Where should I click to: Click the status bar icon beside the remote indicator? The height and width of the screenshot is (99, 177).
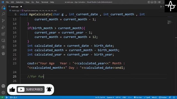tap(7, 97)
